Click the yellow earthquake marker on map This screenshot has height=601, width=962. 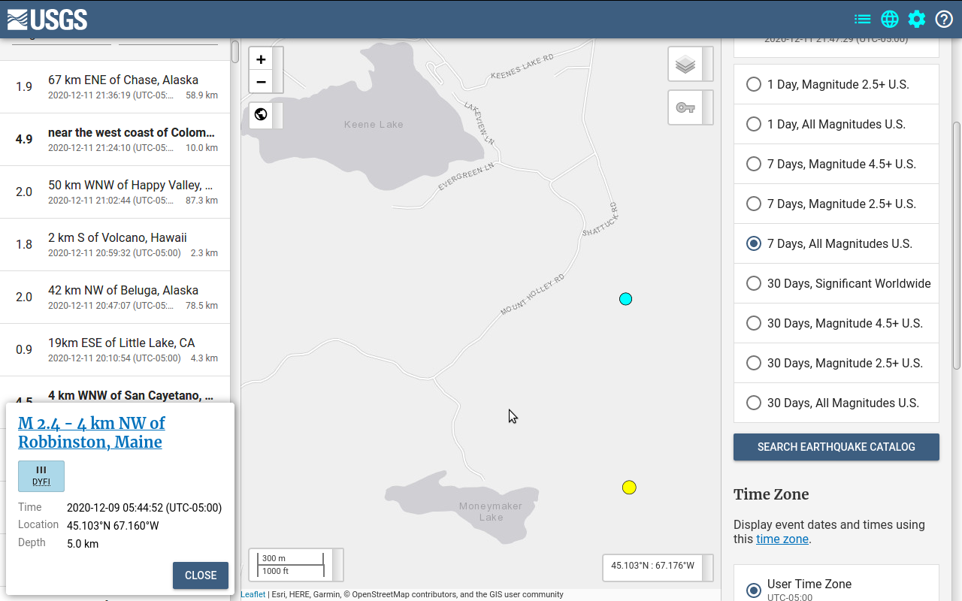click(629, 488)
